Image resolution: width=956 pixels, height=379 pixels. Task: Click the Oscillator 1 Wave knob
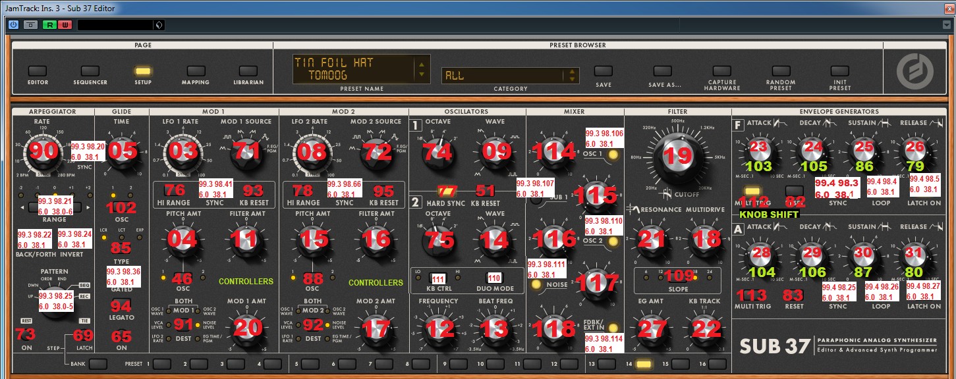point(492,152)
